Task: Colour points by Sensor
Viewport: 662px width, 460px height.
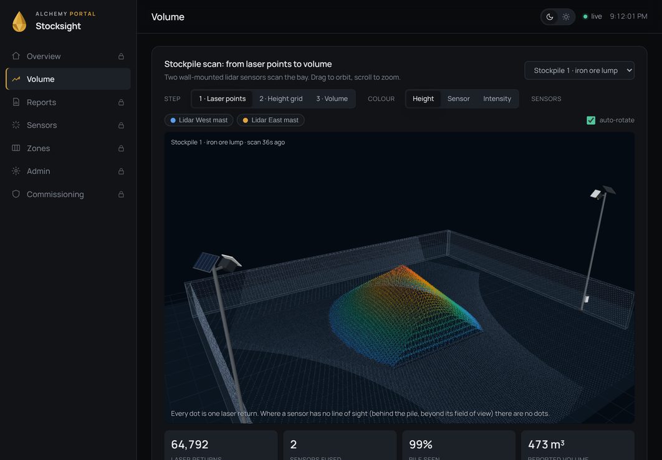Action: tap(459, 98)
